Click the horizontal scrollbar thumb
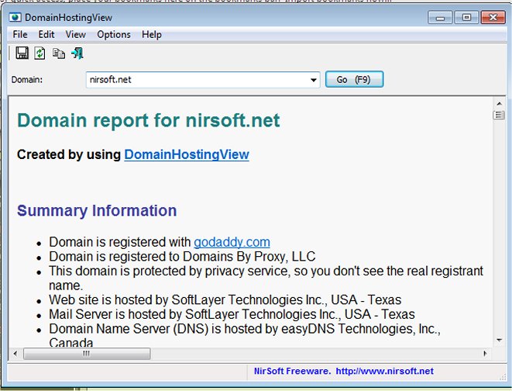Viewport: 512px width, 391px height. click(x=87, y=354)
